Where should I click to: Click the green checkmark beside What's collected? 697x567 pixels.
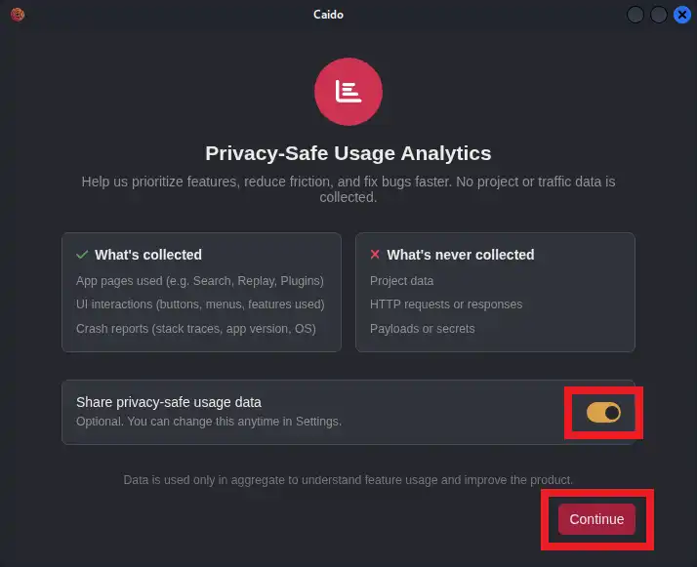(82, 255)
